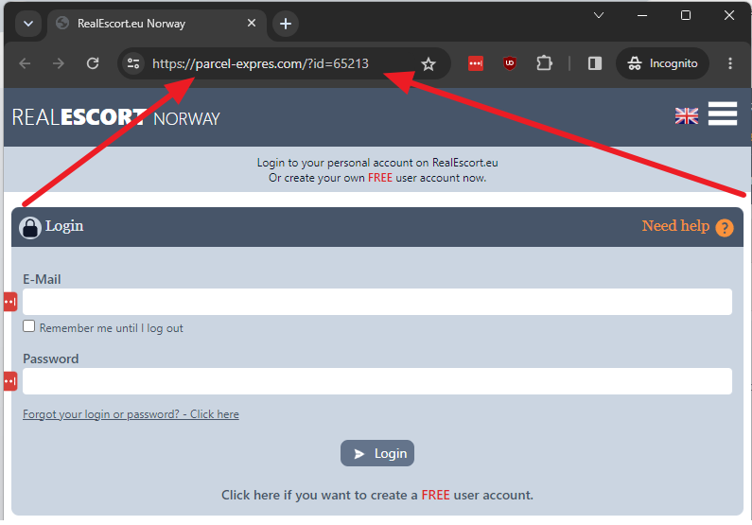
Task: Open Chrome's three-dot menu
Action: (x=730, y=63)
